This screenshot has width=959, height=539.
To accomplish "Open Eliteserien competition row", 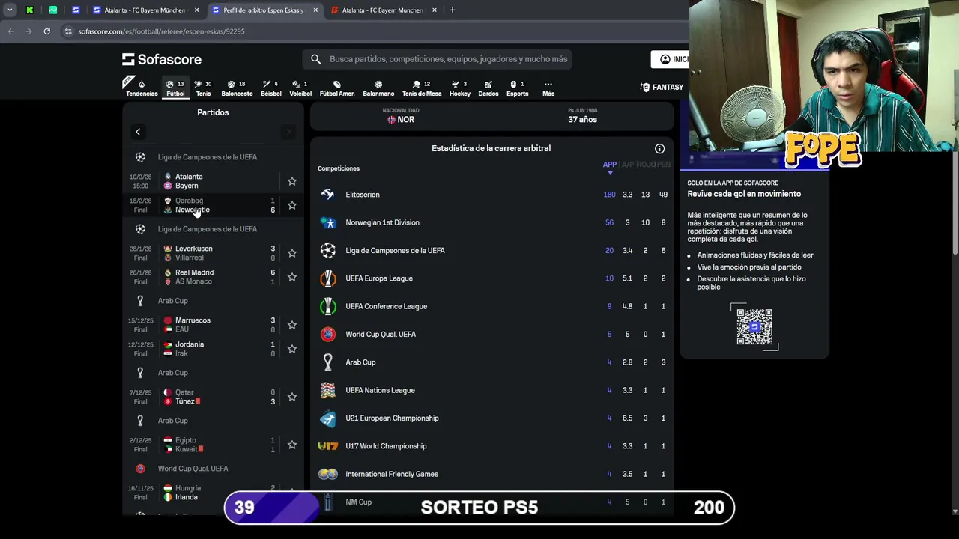I will [x=491, y=195].
